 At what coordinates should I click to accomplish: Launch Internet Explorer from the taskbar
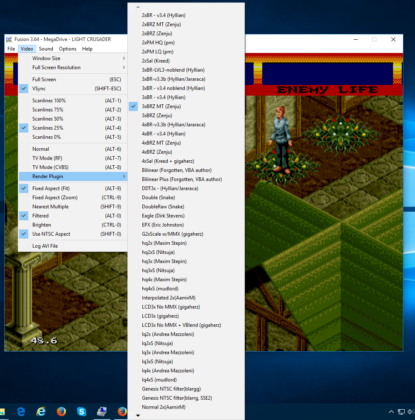(x=41, y=411)
